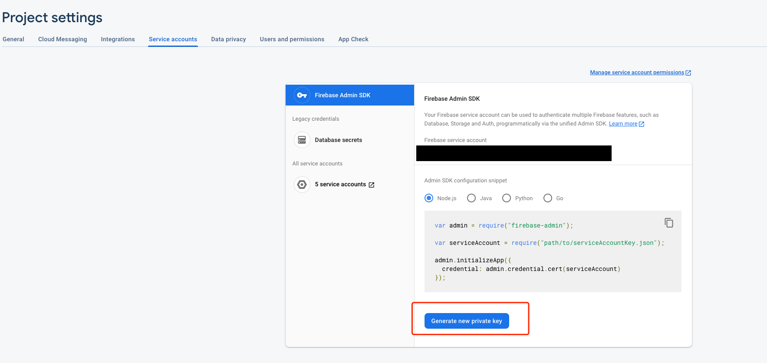
Task: Choose Java as snippet language
Action: (471, 198)
